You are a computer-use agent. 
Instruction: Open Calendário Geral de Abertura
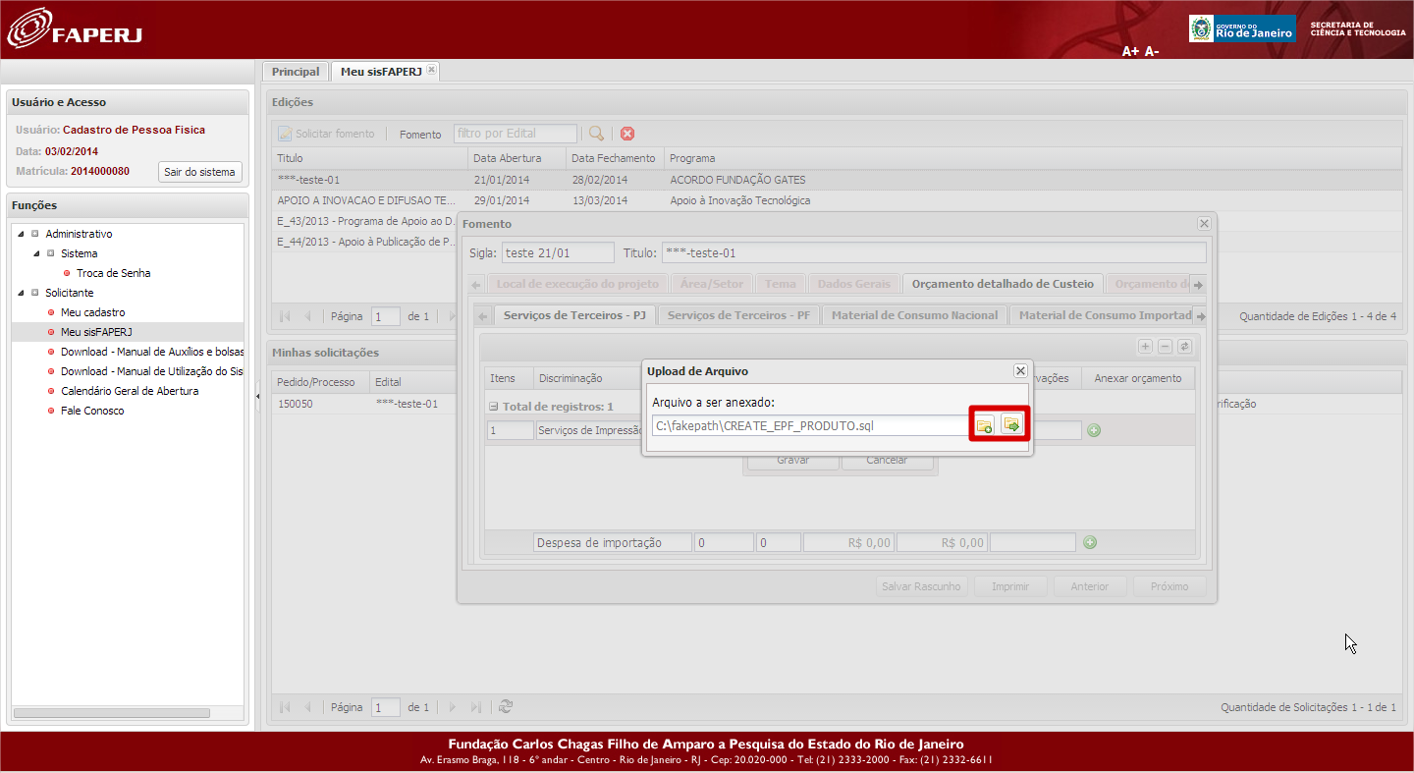[x=130, y=391]
